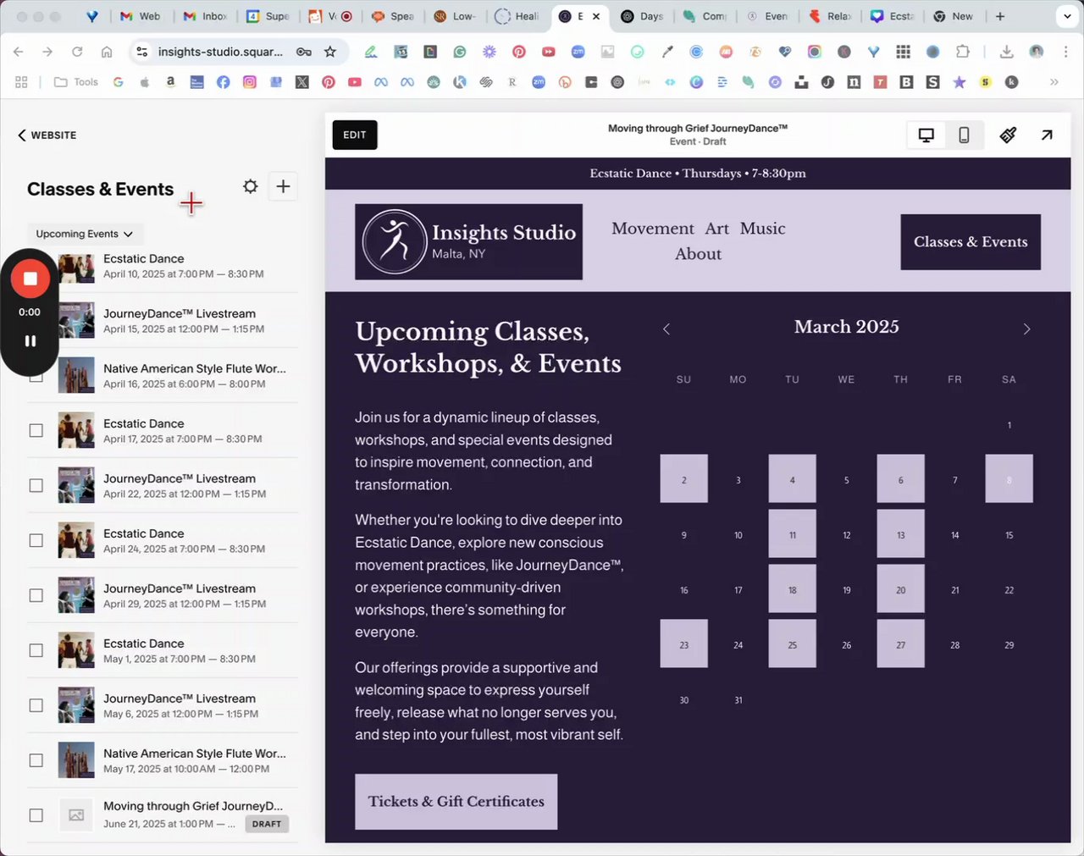Tick checkbox for Moving through Grief draft event
This screenshot has width=1084, height=856.
(x=36, y=815)
